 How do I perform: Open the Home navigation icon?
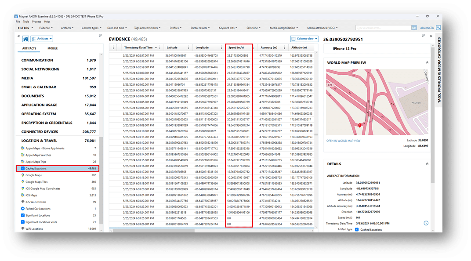point(25,39)
